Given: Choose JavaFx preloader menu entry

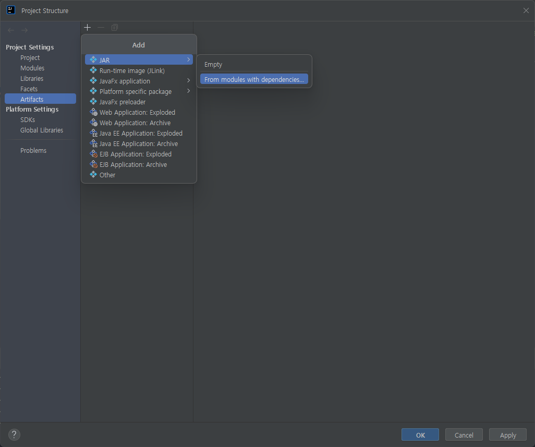Looking at the screenshot, I should pos(139,102).
